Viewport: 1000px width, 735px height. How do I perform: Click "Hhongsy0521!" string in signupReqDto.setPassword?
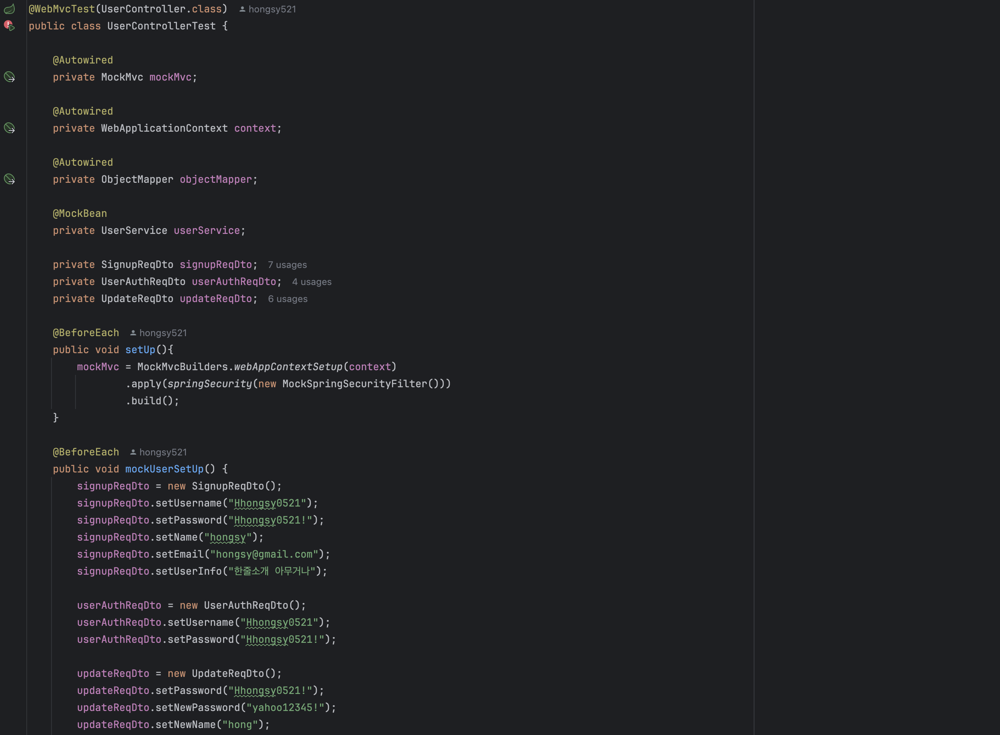click(x=270, y=520)
